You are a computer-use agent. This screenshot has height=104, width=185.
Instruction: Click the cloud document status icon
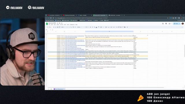(x=62, y=23)
